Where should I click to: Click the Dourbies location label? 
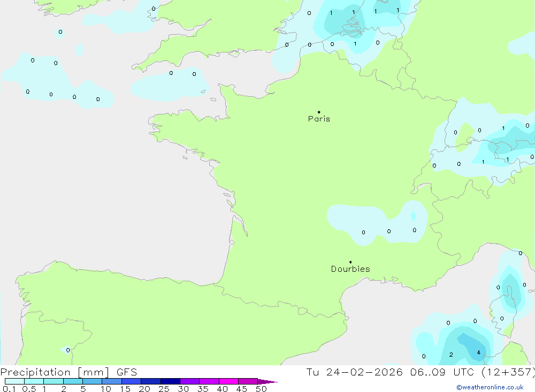point(350,269)
